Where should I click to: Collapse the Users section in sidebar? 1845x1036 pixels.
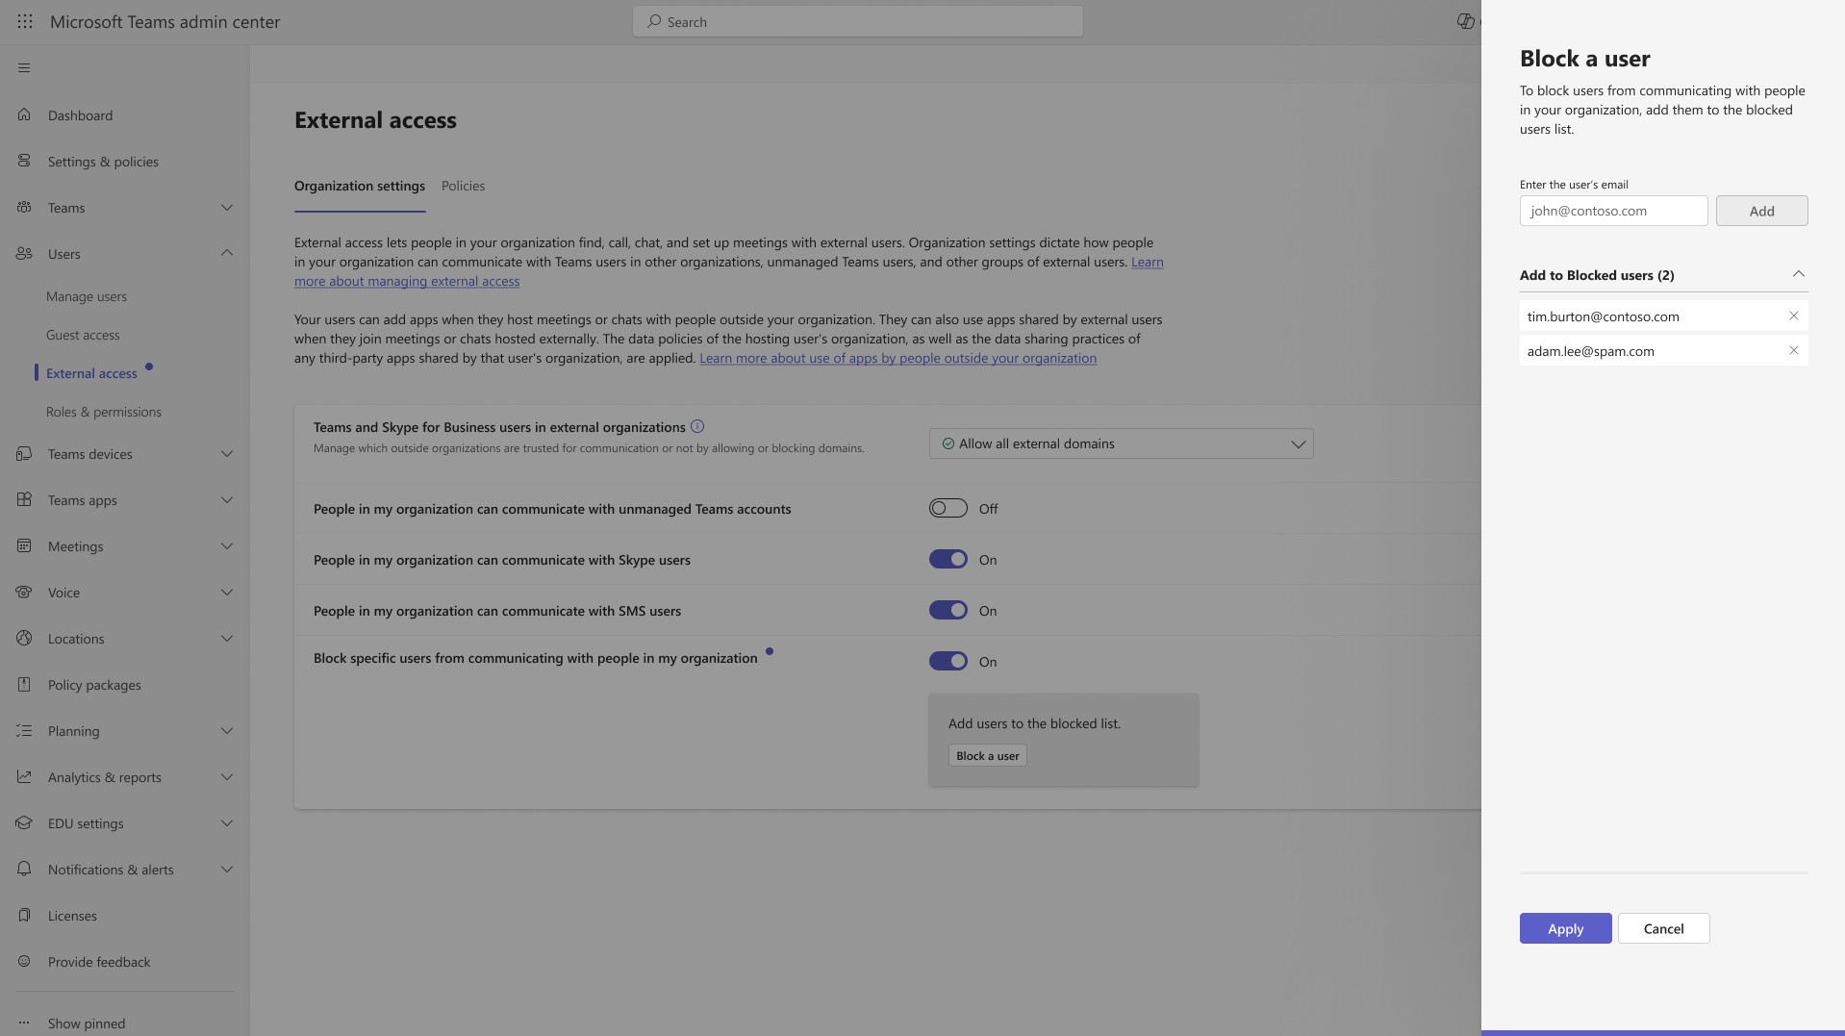coord(227,253)
